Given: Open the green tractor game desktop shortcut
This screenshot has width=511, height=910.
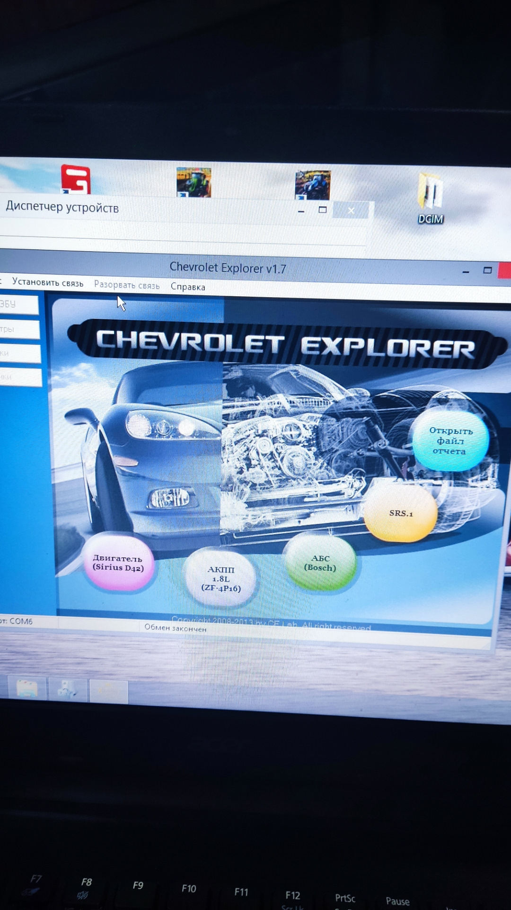Looking at the screenshot, I should 194,182.
